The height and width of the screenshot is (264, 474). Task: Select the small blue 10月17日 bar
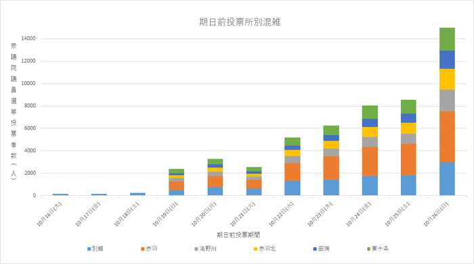coord(99,194)
